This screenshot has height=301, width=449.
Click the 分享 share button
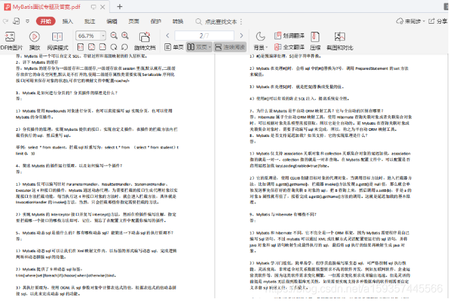tap(437, 21)
